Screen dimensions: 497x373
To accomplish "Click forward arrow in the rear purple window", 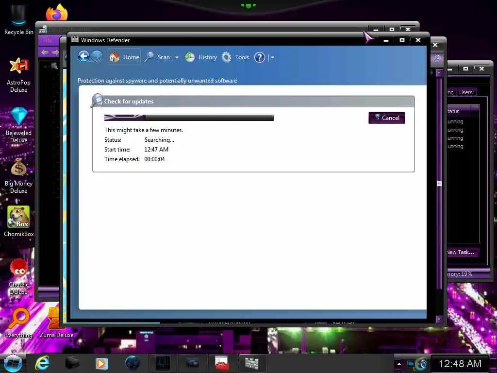I will [x=55, y=52].
